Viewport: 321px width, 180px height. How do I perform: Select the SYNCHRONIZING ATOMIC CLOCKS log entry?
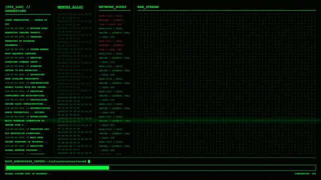tap(27, 85)
